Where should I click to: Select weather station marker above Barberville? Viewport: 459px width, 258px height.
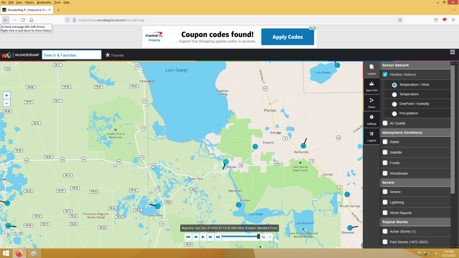tap(303, 146)
